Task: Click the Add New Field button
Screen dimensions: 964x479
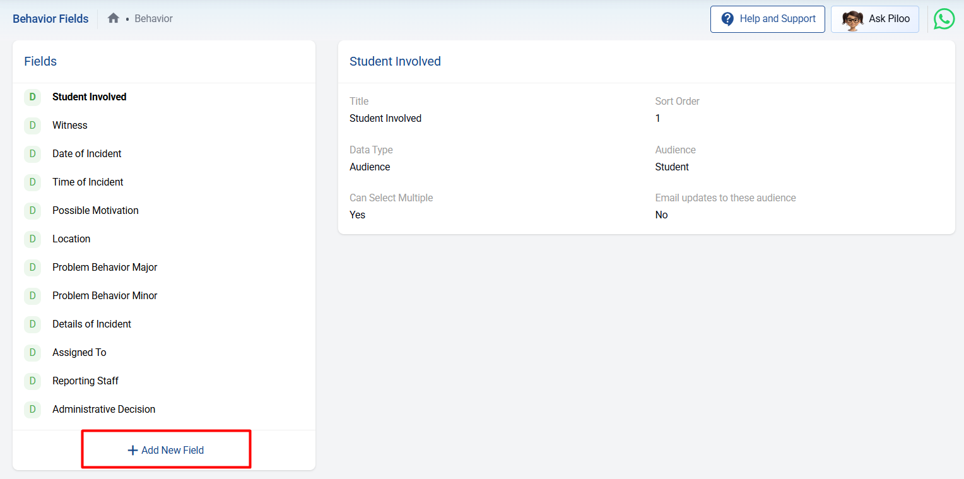Action: pyautogui.click(x=167, y=450)
